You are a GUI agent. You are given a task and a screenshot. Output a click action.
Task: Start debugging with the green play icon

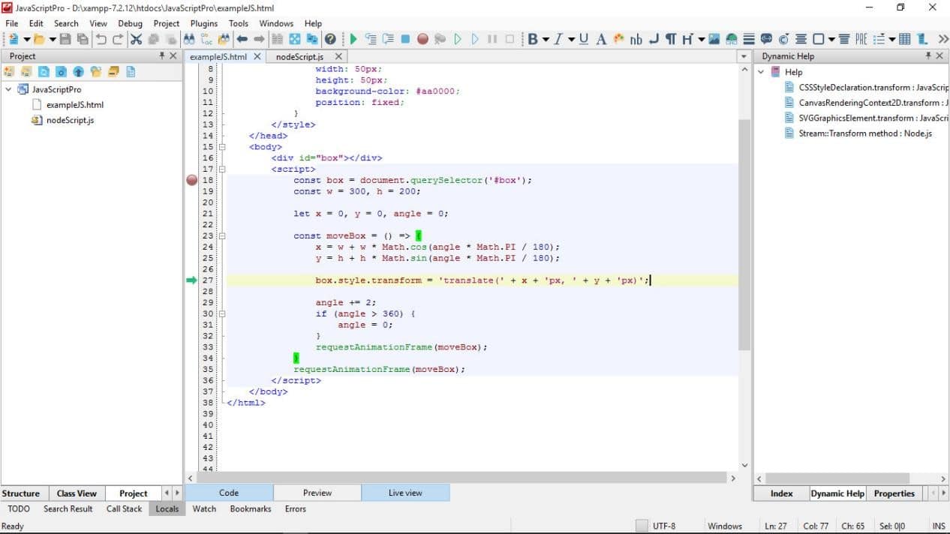(353, 39)
